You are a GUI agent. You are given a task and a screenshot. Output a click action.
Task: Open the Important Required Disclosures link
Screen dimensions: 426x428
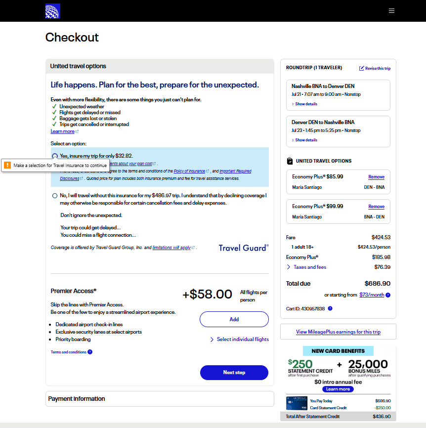tap(156, 174)
